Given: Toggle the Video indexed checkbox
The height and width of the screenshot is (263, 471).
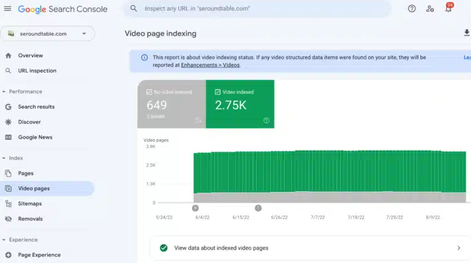Looking at the screenshot, I should [218, 92].
